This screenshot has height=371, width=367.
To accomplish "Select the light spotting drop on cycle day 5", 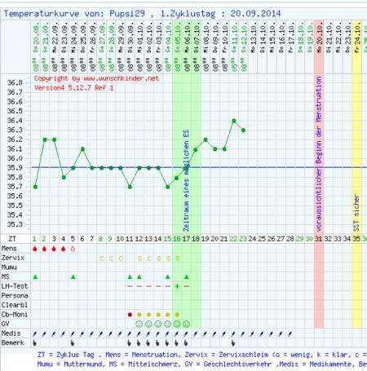I will click(73, 249).
